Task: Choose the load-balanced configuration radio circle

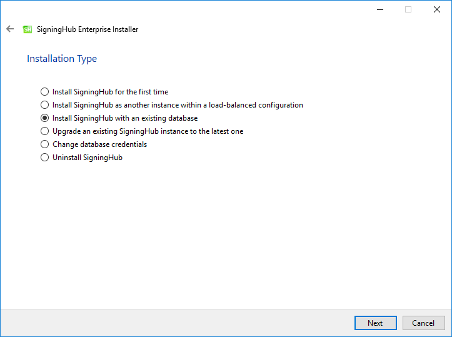Action: pyautogui.click(x=44, y=105)
